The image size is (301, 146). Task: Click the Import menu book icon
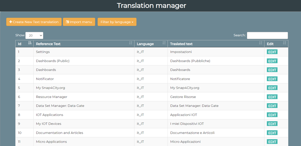click(x=67, y=22)
